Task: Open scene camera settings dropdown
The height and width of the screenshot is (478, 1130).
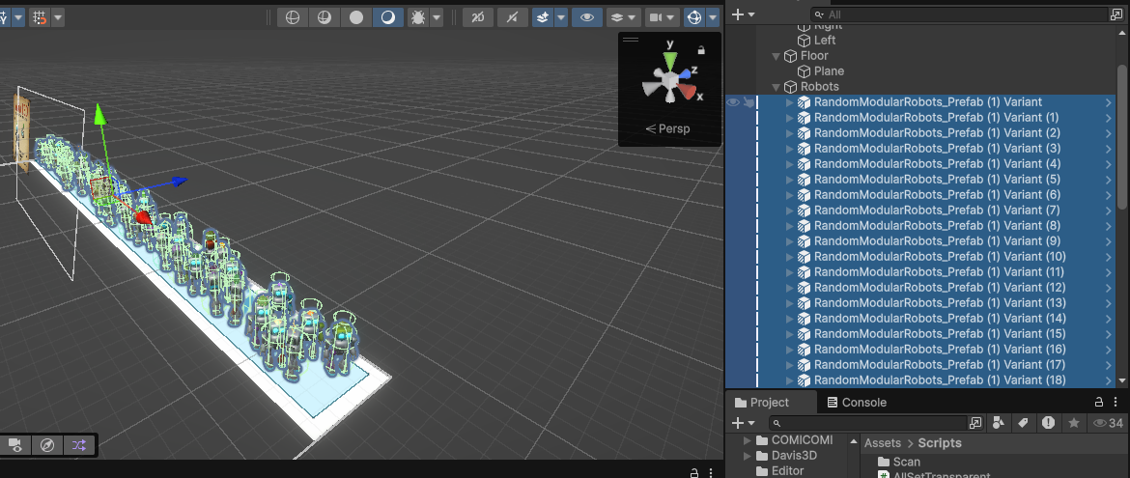Action: [663, 17]
